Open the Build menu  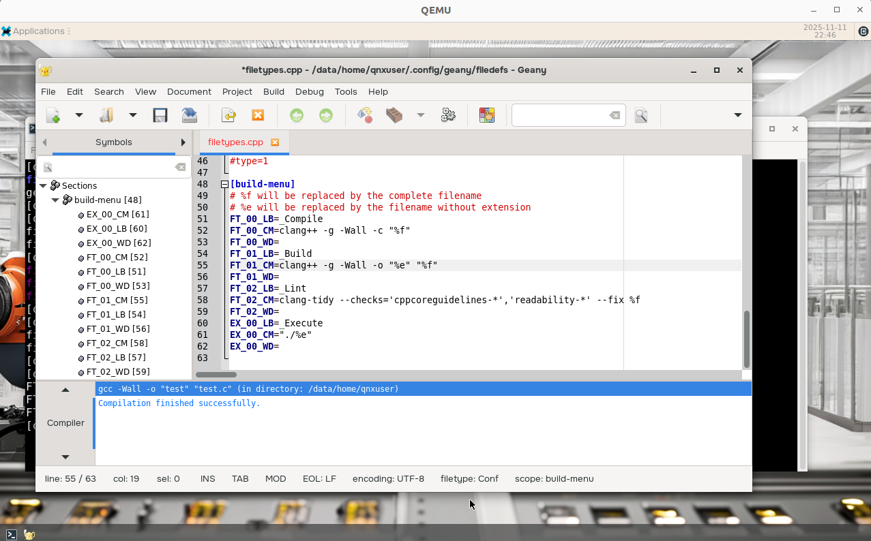(274, 91)
